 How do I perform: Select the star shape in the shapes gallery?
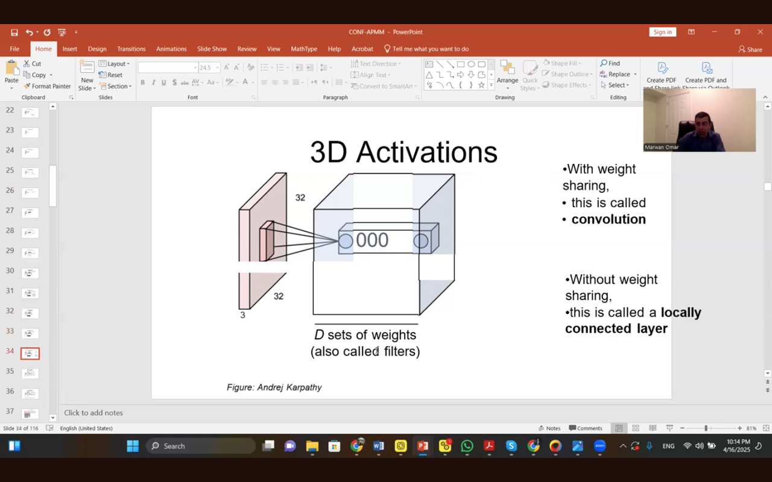[x=481, y=86]
